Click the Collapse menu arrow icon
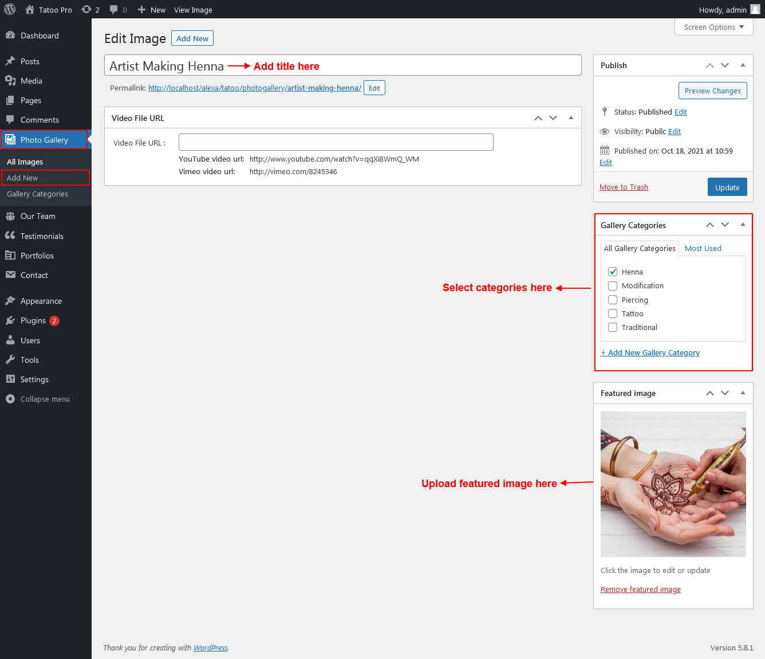765x659 pixels. 10,399
